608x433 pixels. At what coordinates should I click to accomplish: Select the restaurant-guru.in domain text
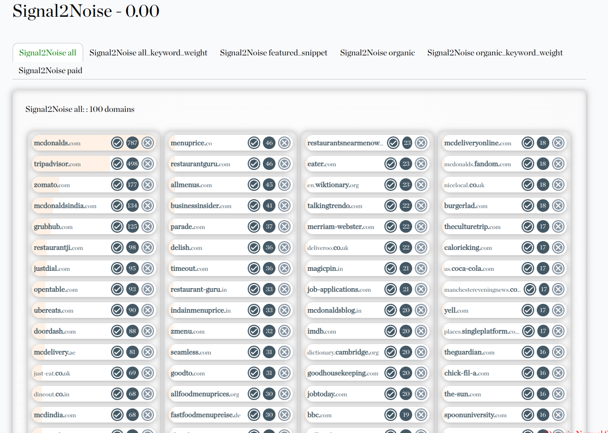[x=198, y=289]
